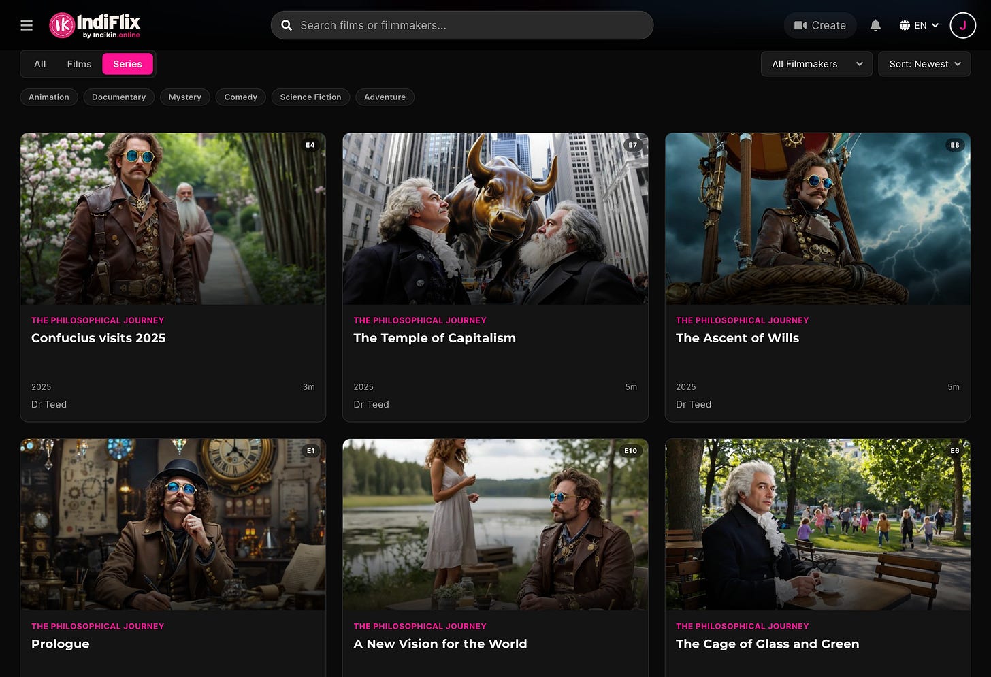Click the E8 episode badge
This screenshot has height=677, width=991.
coord(955,145)
